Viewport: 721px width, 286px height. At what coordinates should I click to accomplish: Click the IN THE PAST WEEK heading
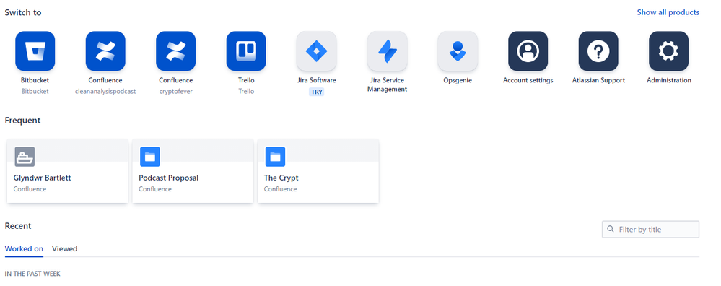32,274
